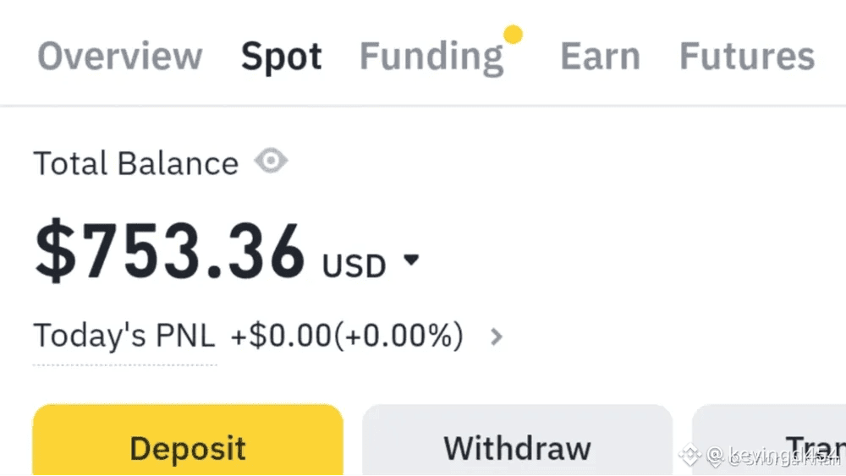Expand Today's PNL details chevron
The height and width of the screenshot is (476, 846).
coord(497,337)
